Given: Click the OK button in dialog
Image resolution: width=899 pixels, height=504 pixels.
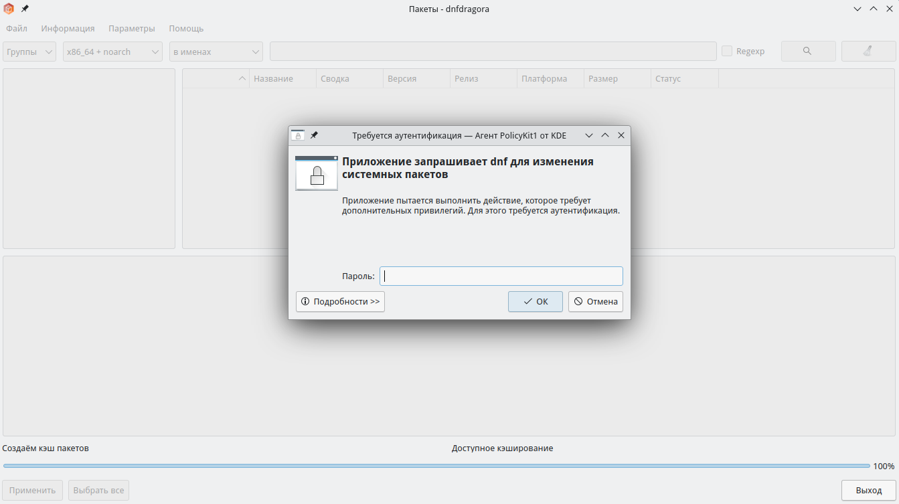Looking at the screenshot, I should (x=536, y=301).
